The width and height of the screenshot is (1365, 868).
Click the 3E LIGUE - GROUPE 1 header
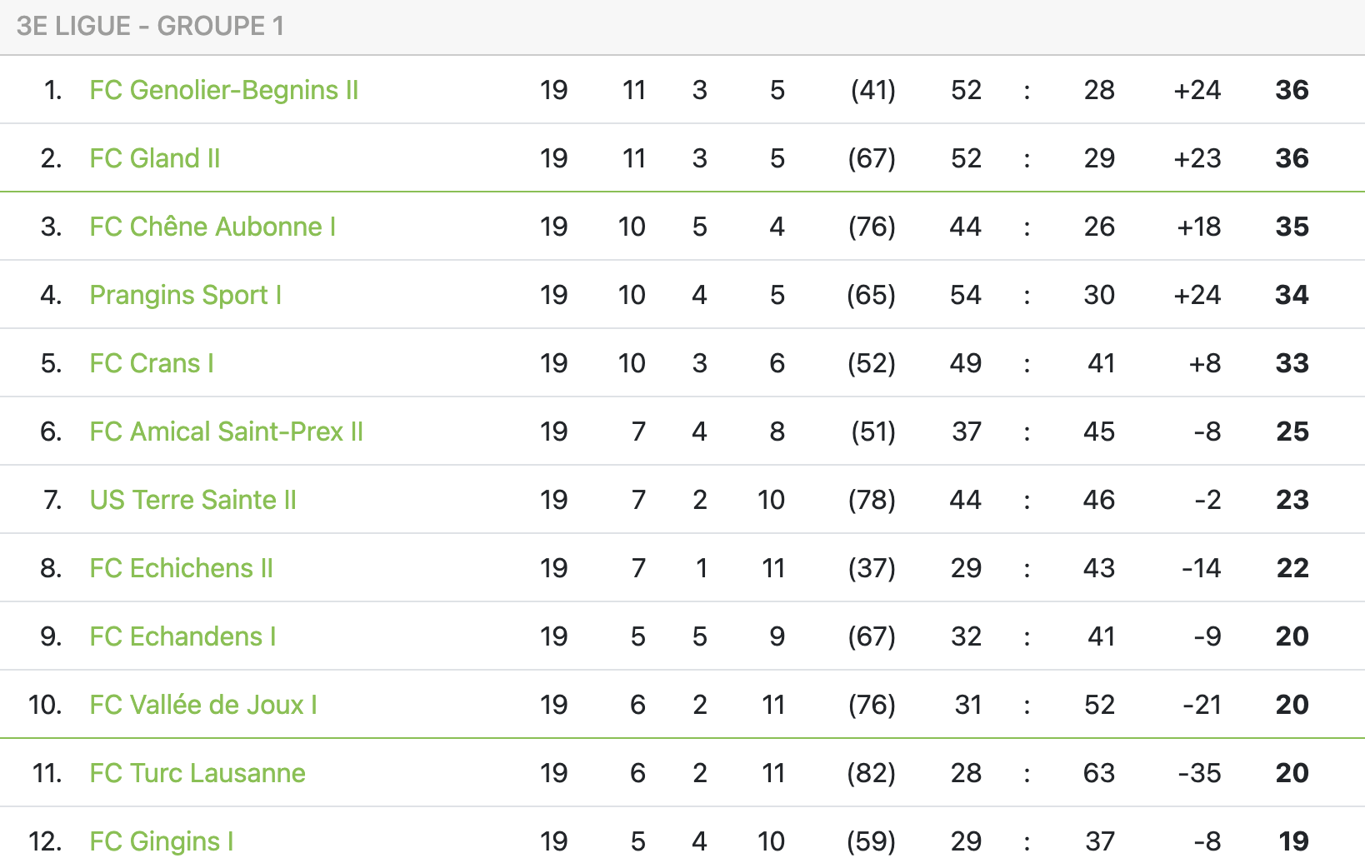click(x=150, y=26)
